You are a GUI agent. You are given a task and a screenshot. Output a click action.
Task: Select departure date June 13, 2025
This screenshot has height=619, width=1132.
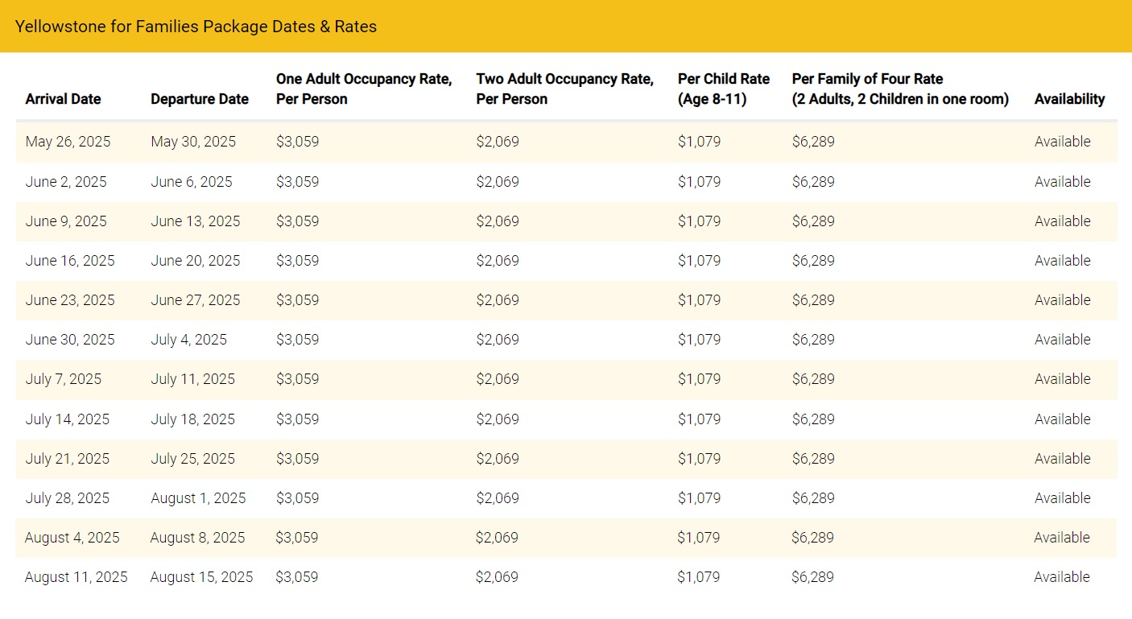[196, 221]
